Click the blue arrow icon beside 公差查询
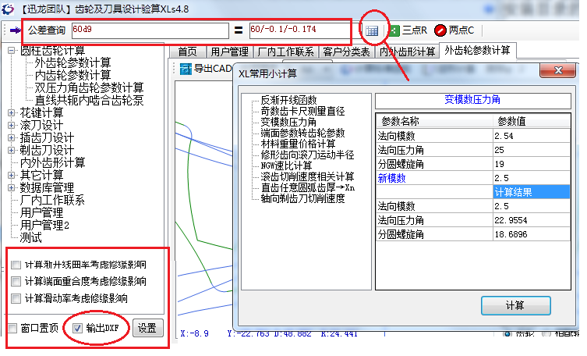This screenshot has height=356, width=587. tap(16, 30)
